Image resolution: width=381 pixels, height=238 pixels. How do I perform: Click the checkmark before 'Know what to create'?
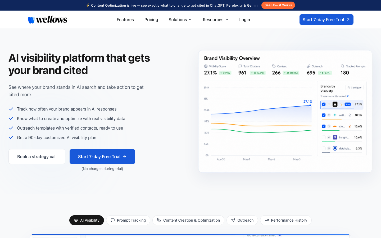[11, 118]
